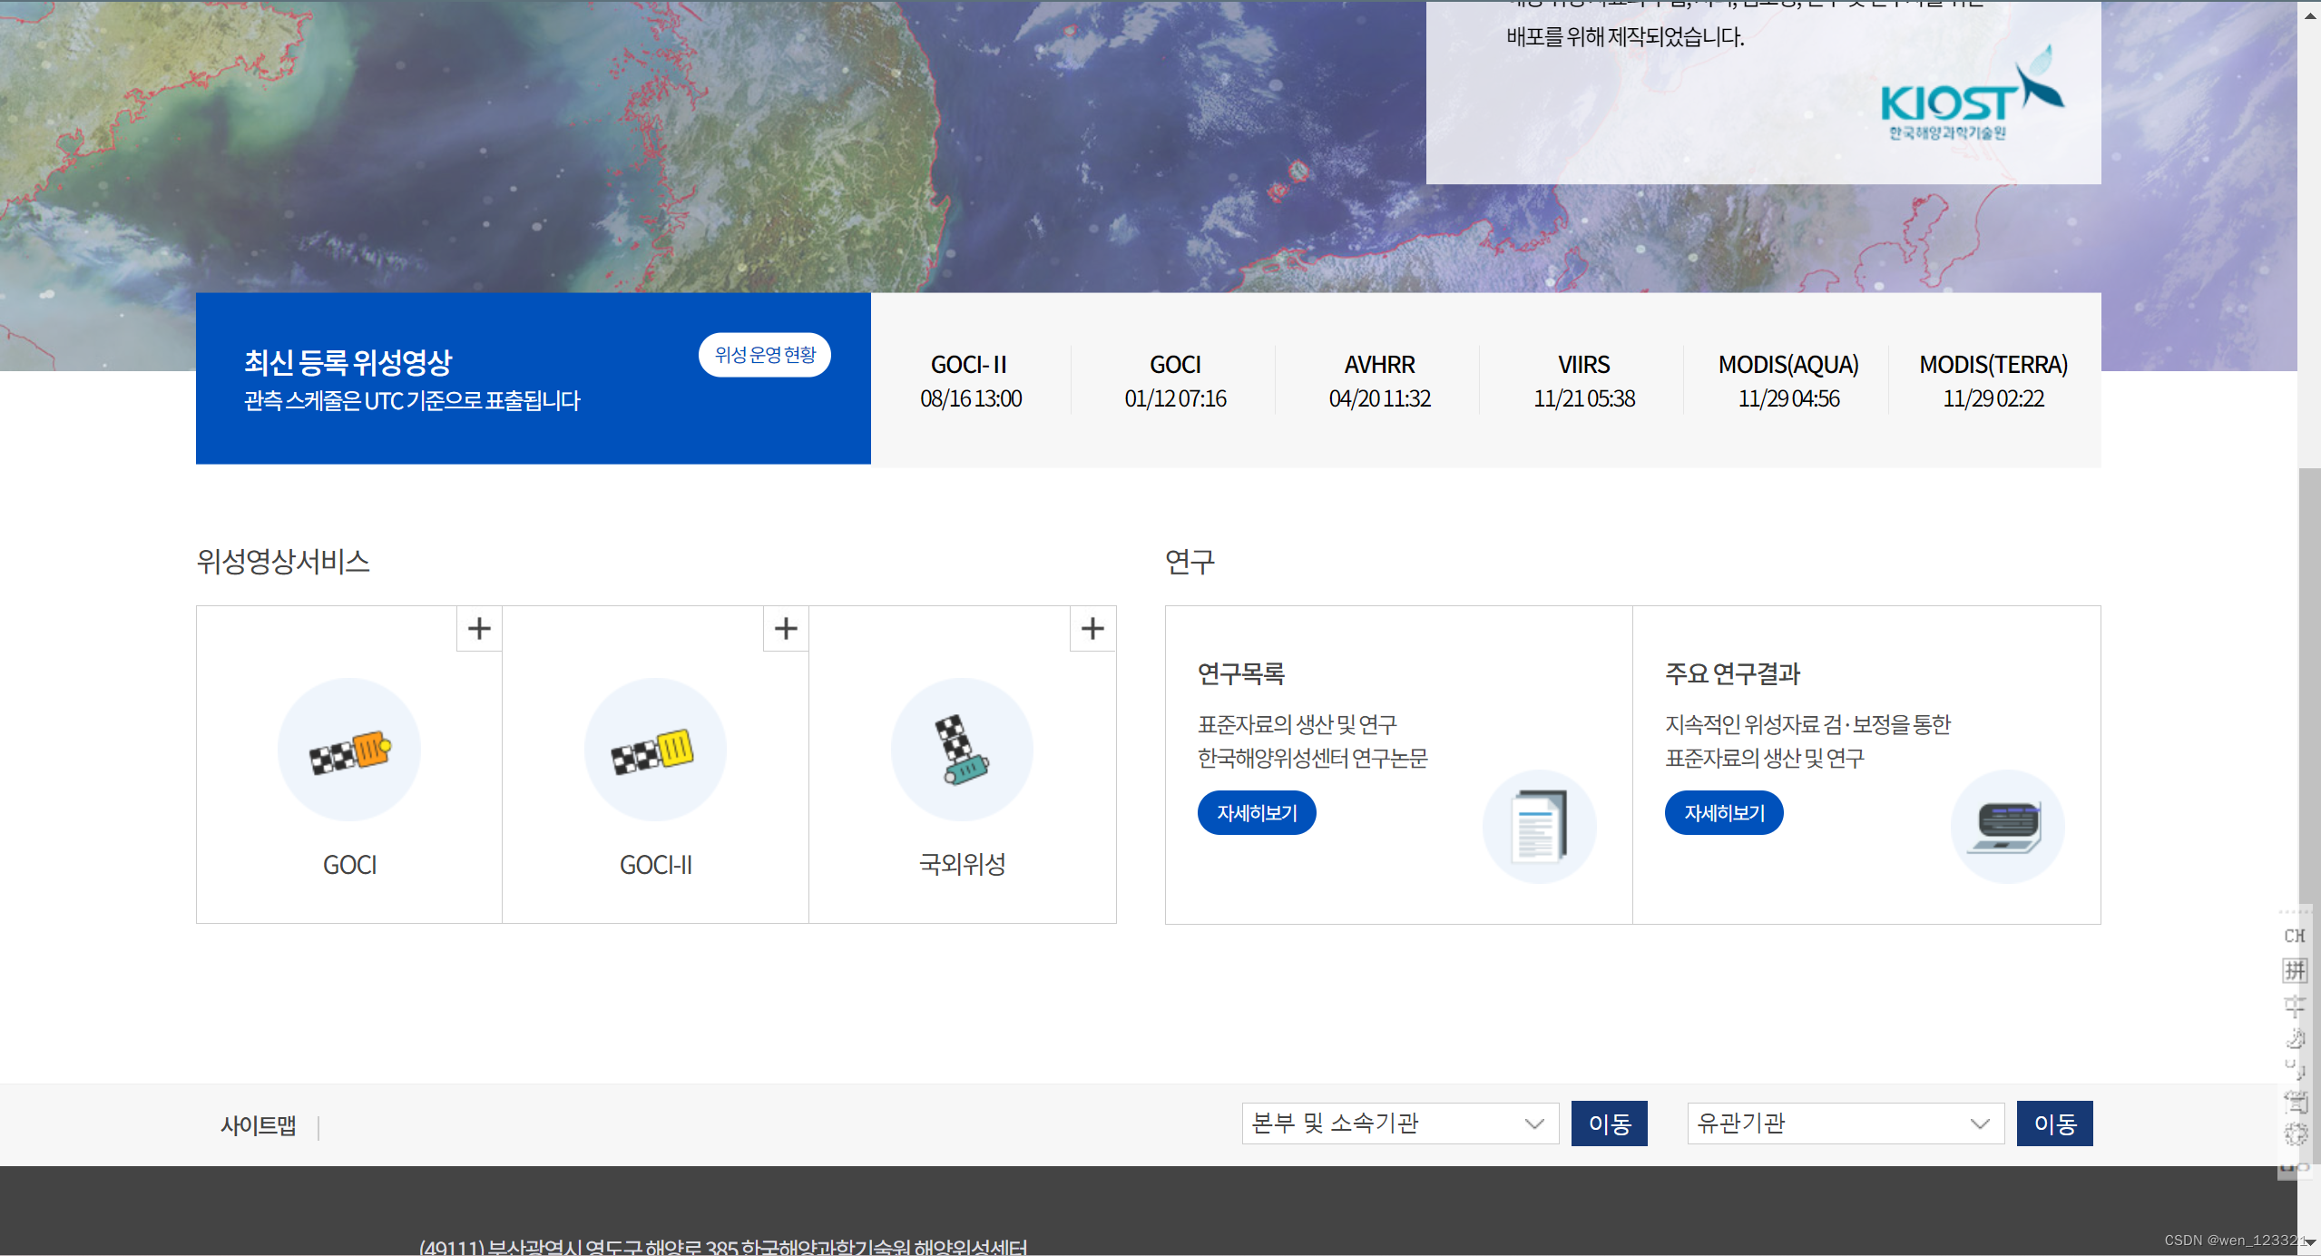
Task: Open the 본부 및 소속기관 dropdown
Action: (1399, 1124)
